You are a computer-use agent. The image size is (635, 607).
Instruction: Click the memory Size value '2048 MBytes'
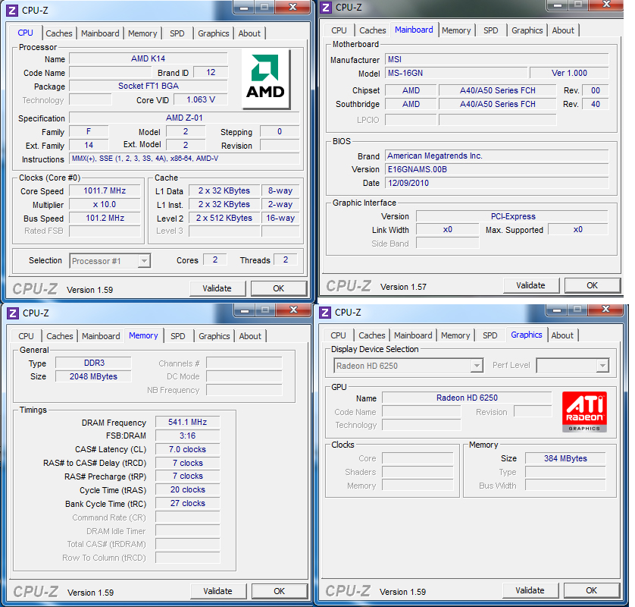point(93,376)
